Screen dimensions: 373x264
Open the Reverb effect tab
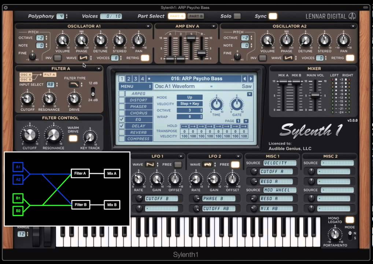[x=139, y=132]
